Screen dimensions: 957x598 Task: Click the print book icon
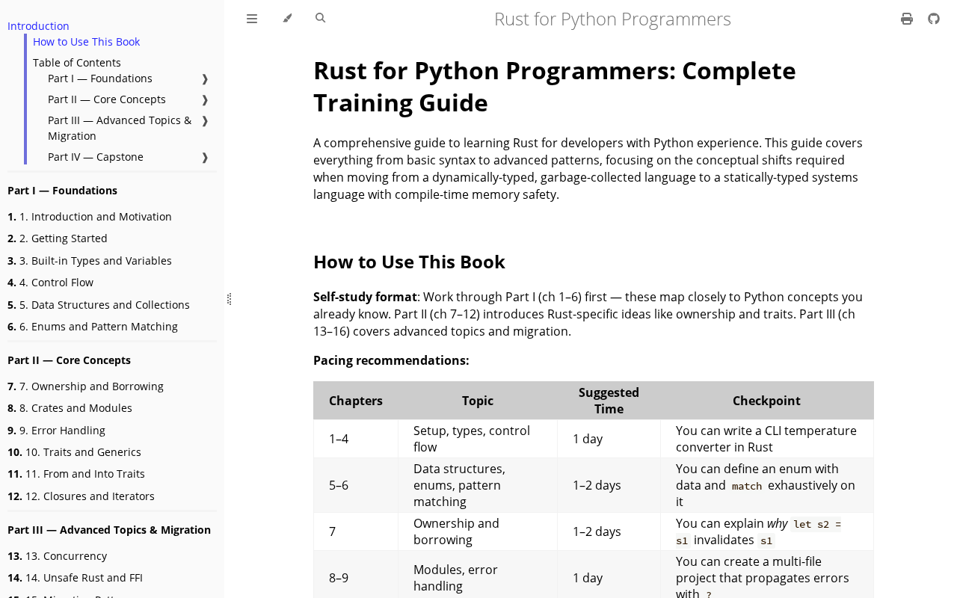coord(907,19)
